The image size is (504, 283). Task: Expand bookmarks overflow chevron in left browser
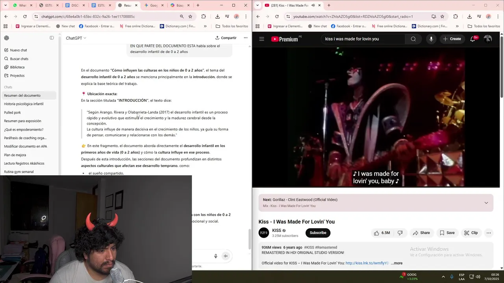205,26
